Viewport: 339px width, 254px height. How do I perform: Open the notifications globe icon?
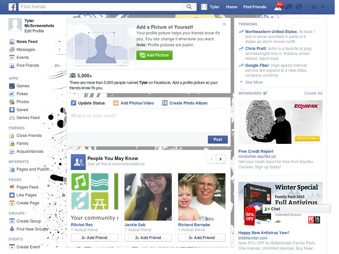point(299,7)
